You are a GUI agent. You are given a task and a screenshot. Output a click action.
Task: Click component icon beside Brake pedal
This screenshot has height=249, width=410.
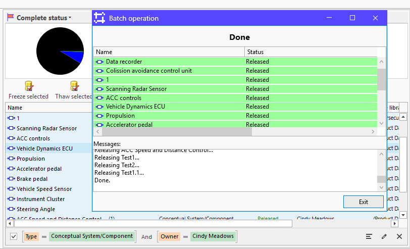(11, 179)
